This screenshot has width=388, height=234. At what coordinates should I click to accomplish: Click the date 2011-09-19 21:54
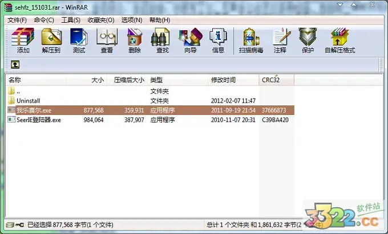[x=233, y=110]
